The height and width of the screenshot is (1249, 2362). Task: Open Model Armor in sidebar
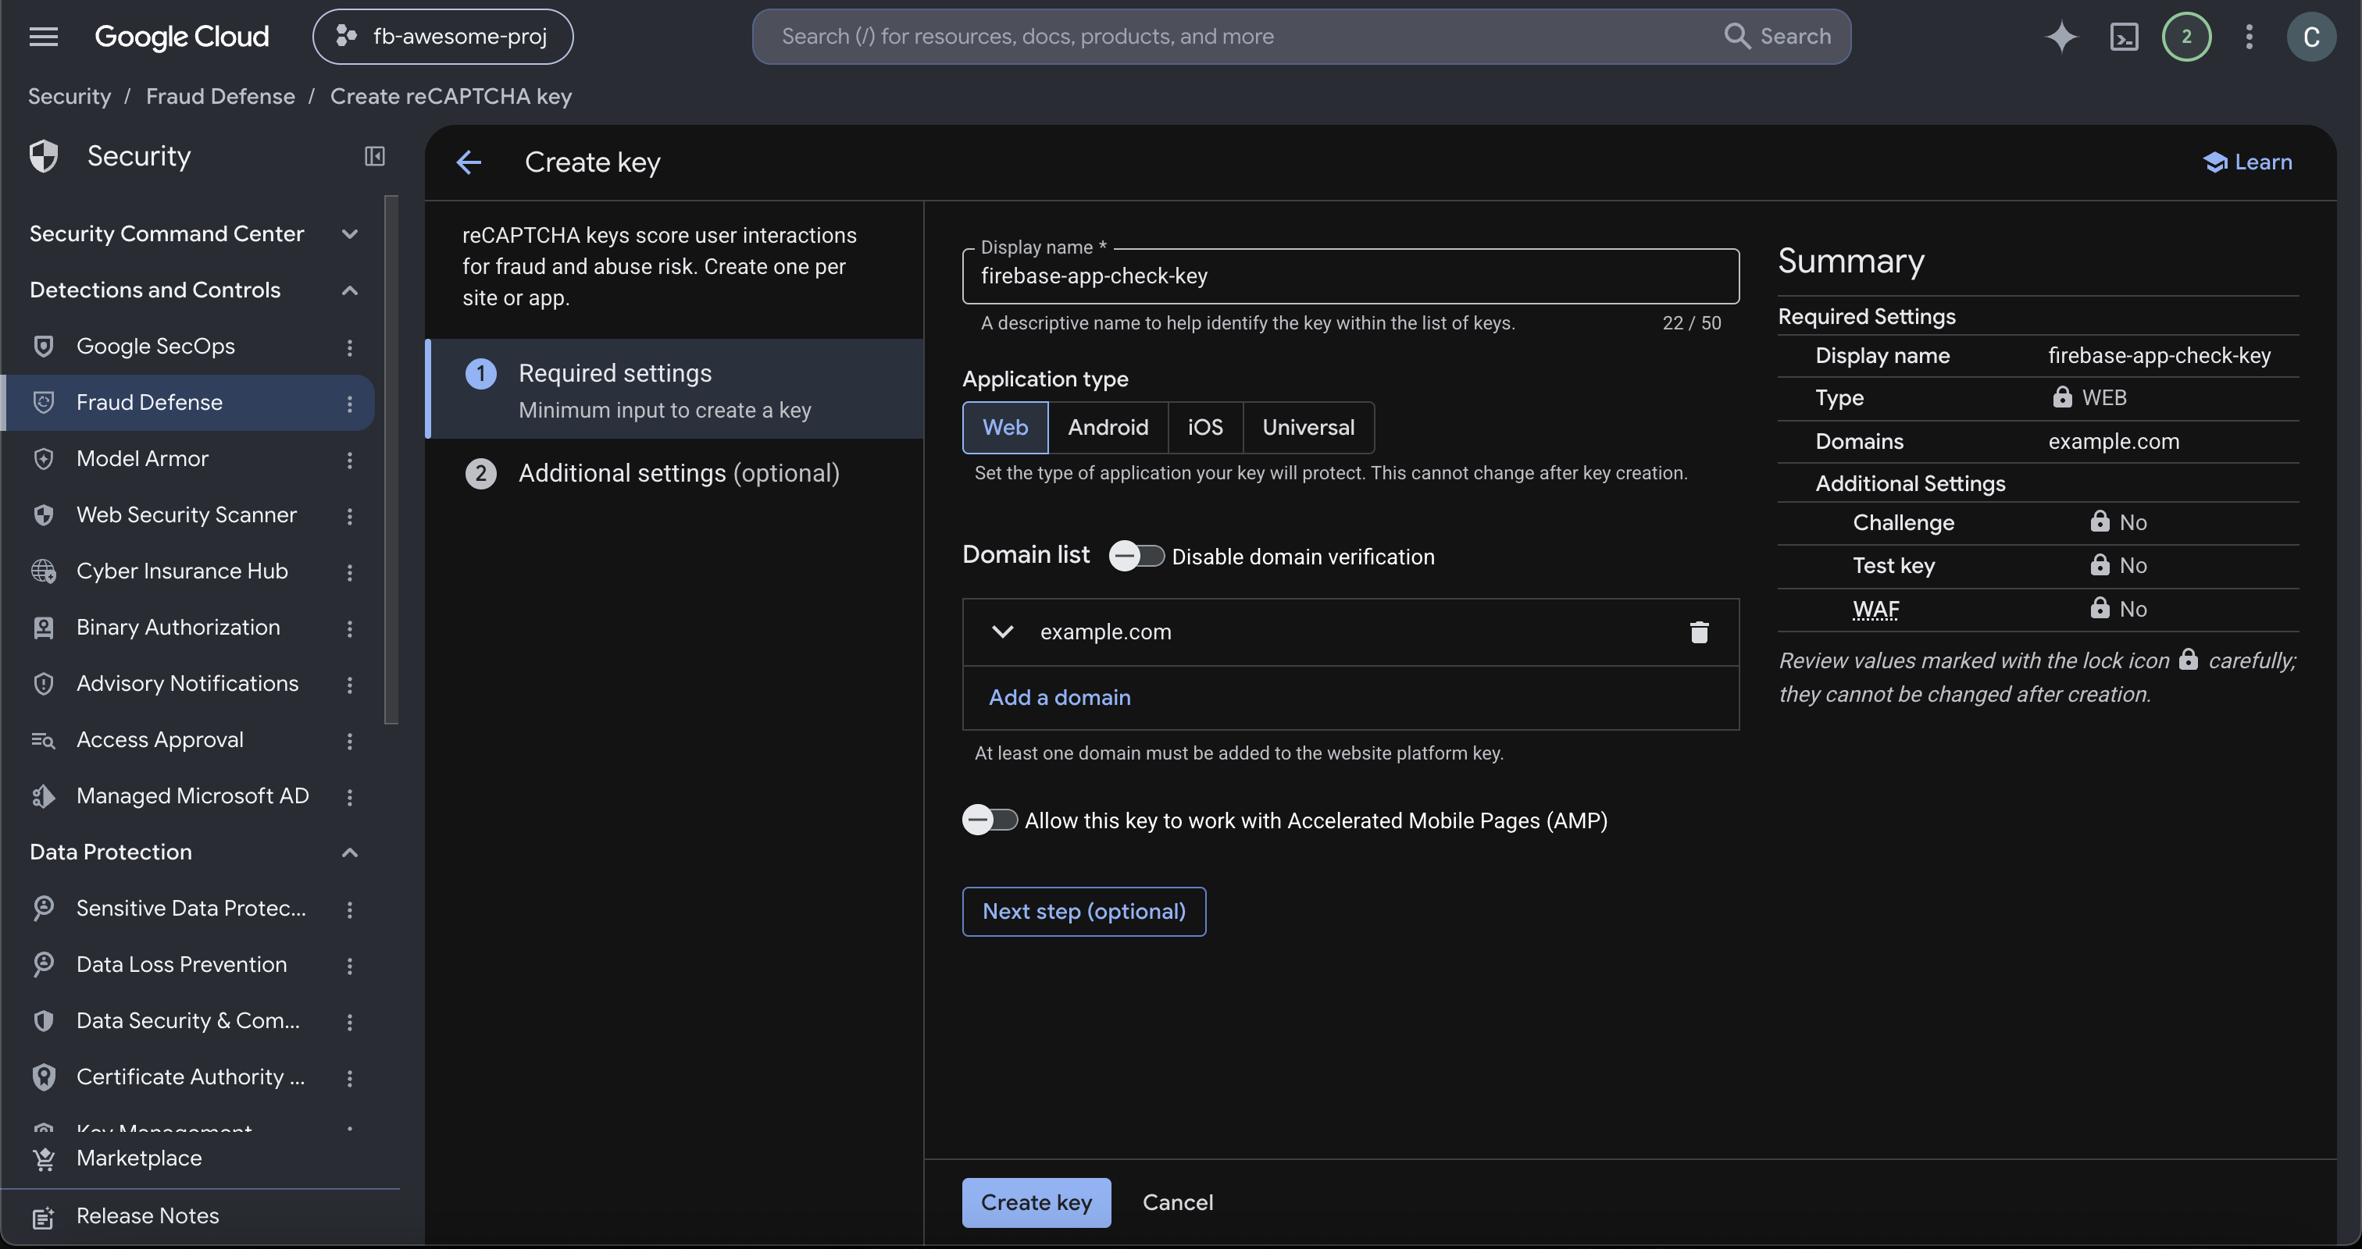142,459
